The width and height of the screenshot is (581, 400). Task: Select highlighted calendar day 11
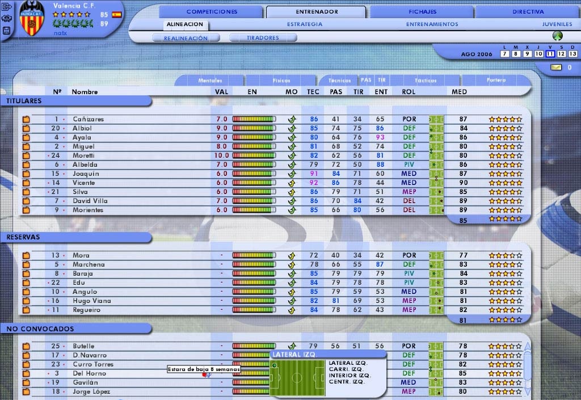[550, 54]
